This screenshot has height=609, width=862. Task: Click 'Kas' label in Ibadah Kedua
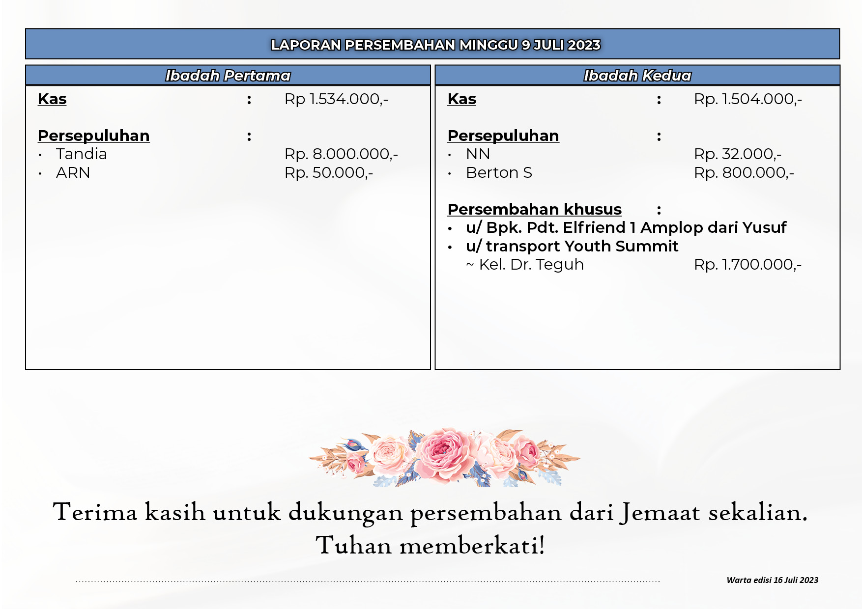pos(462,99)
